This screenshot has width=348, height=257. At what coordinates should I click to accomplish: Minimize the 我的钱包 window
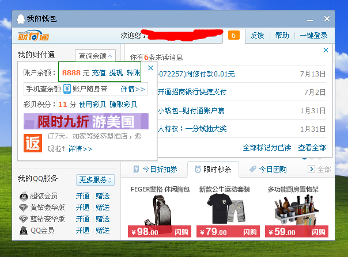click(310, 20)
